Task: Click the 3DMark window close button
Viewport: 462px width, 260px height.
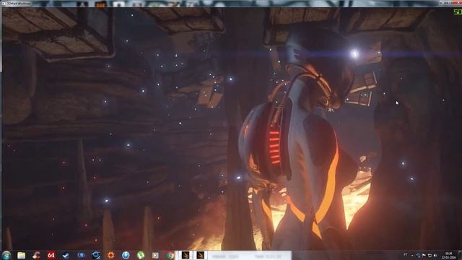Action: (x=457, y=3)
